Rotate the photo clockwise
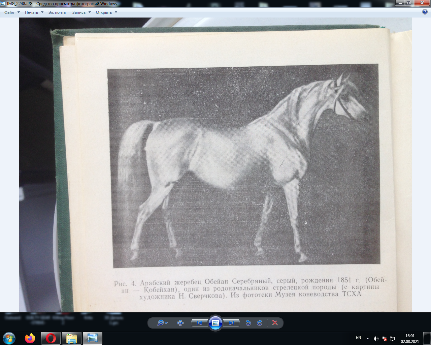This screenshot has width=431, height=345. pyautogui.click(x=260, y=323)
